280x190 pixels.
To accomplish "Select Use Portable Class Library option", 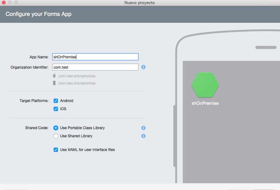I will coord(56,128).
